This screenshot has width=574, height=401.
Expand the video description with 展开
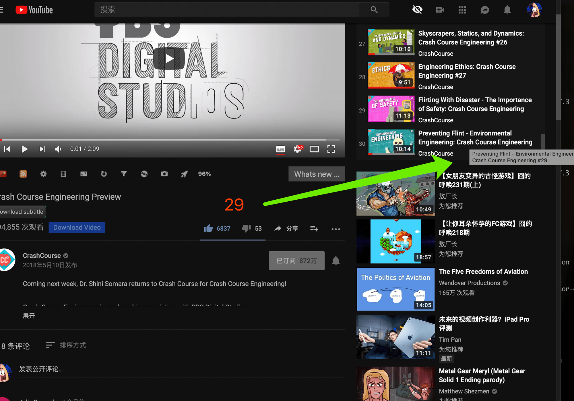pyautogui.click(x=29, y=316)
